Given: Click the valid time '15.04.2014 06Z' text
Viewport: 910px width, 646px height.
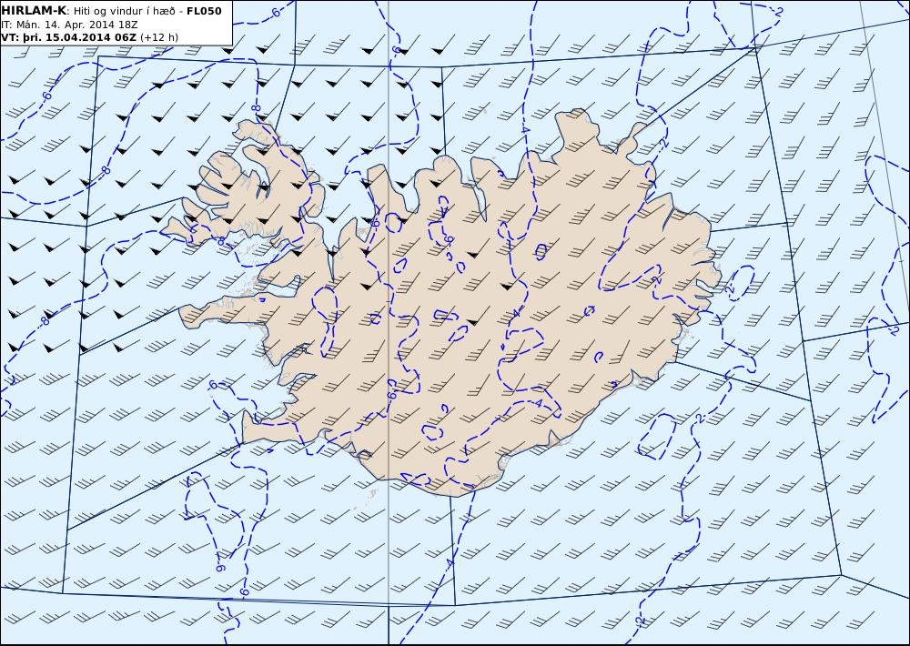Looking at the screenshot, I should pos(91,37).
